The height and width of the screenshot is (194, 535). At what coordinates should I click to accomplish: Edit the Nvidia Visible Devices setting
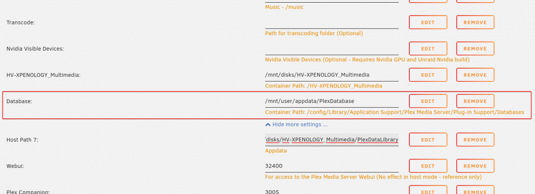click(428, 48)
